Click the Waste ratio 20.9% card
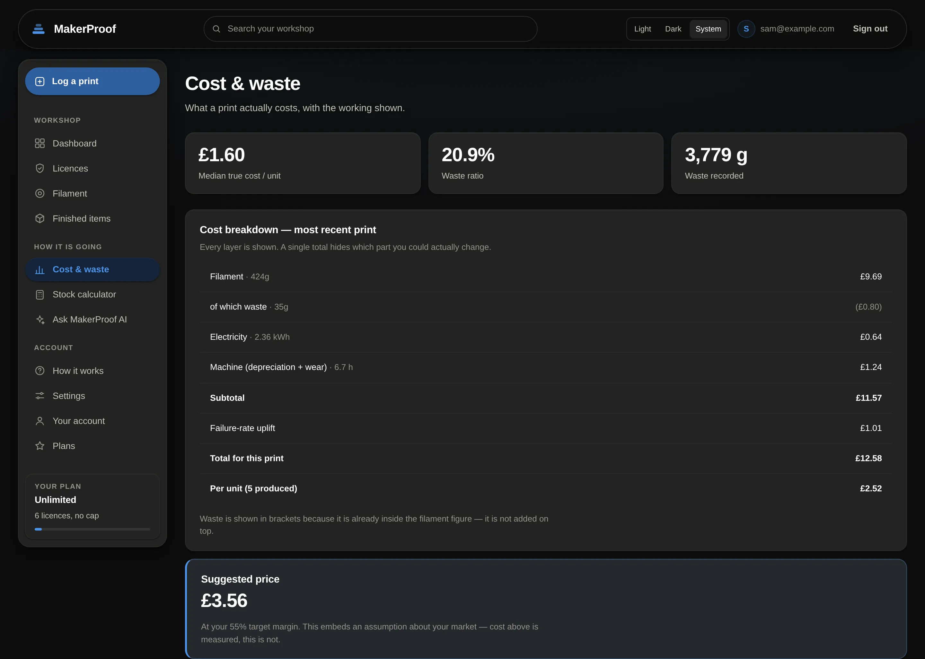The height and width of the screenshot is (659, 925). pyautogui.click(x=546, y=163)
